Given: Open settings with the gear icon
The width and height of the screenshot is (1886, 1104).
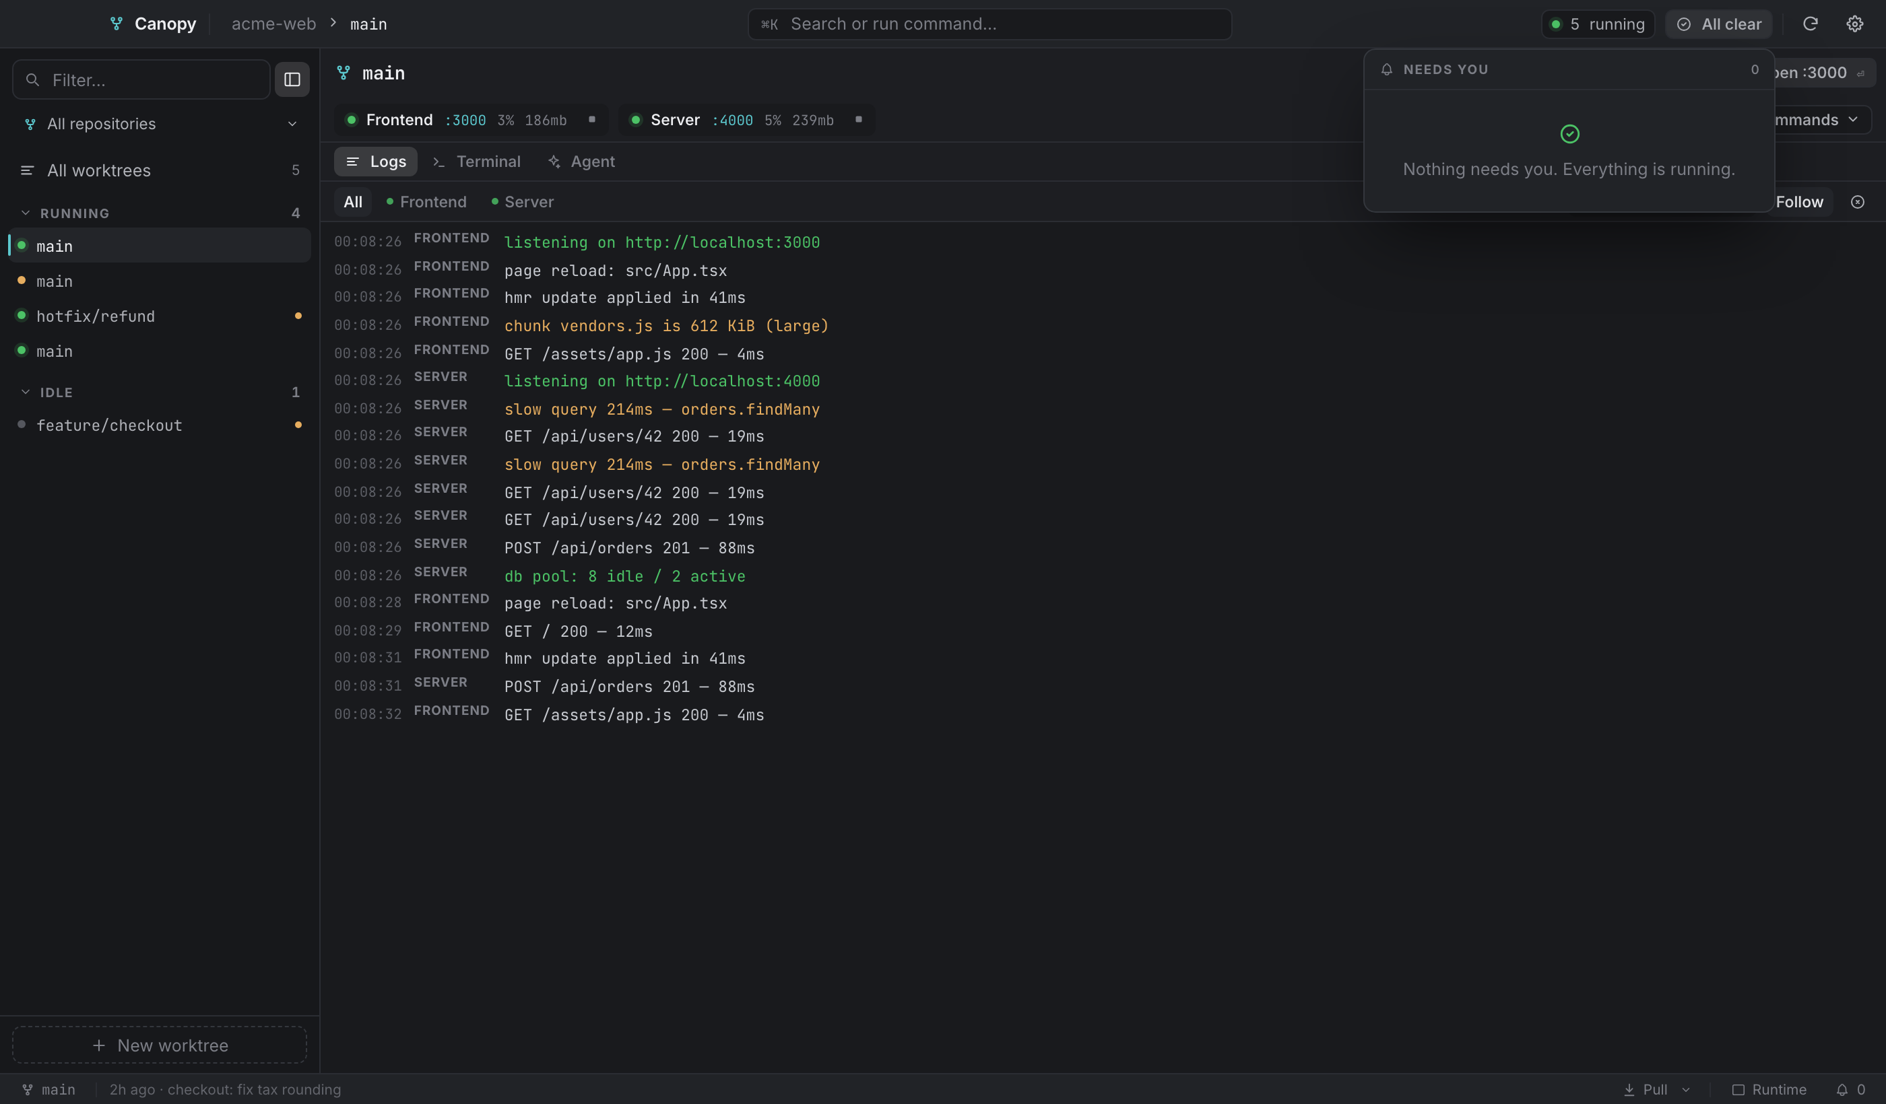Looking at the screenshot, I should point(1854,24).
